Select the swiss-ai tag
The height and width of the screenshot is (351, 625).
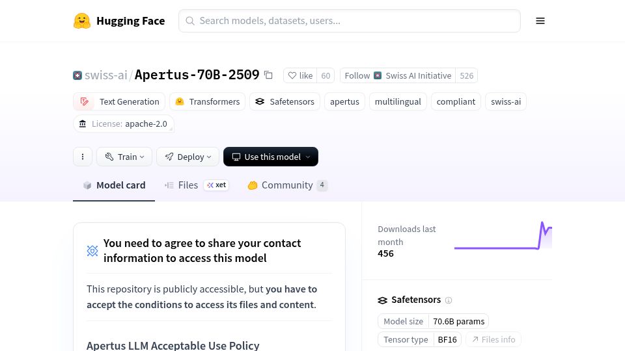[506, 101]
